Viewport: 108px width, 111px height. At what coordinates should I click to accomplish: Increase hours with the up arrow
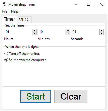(35, 30)
